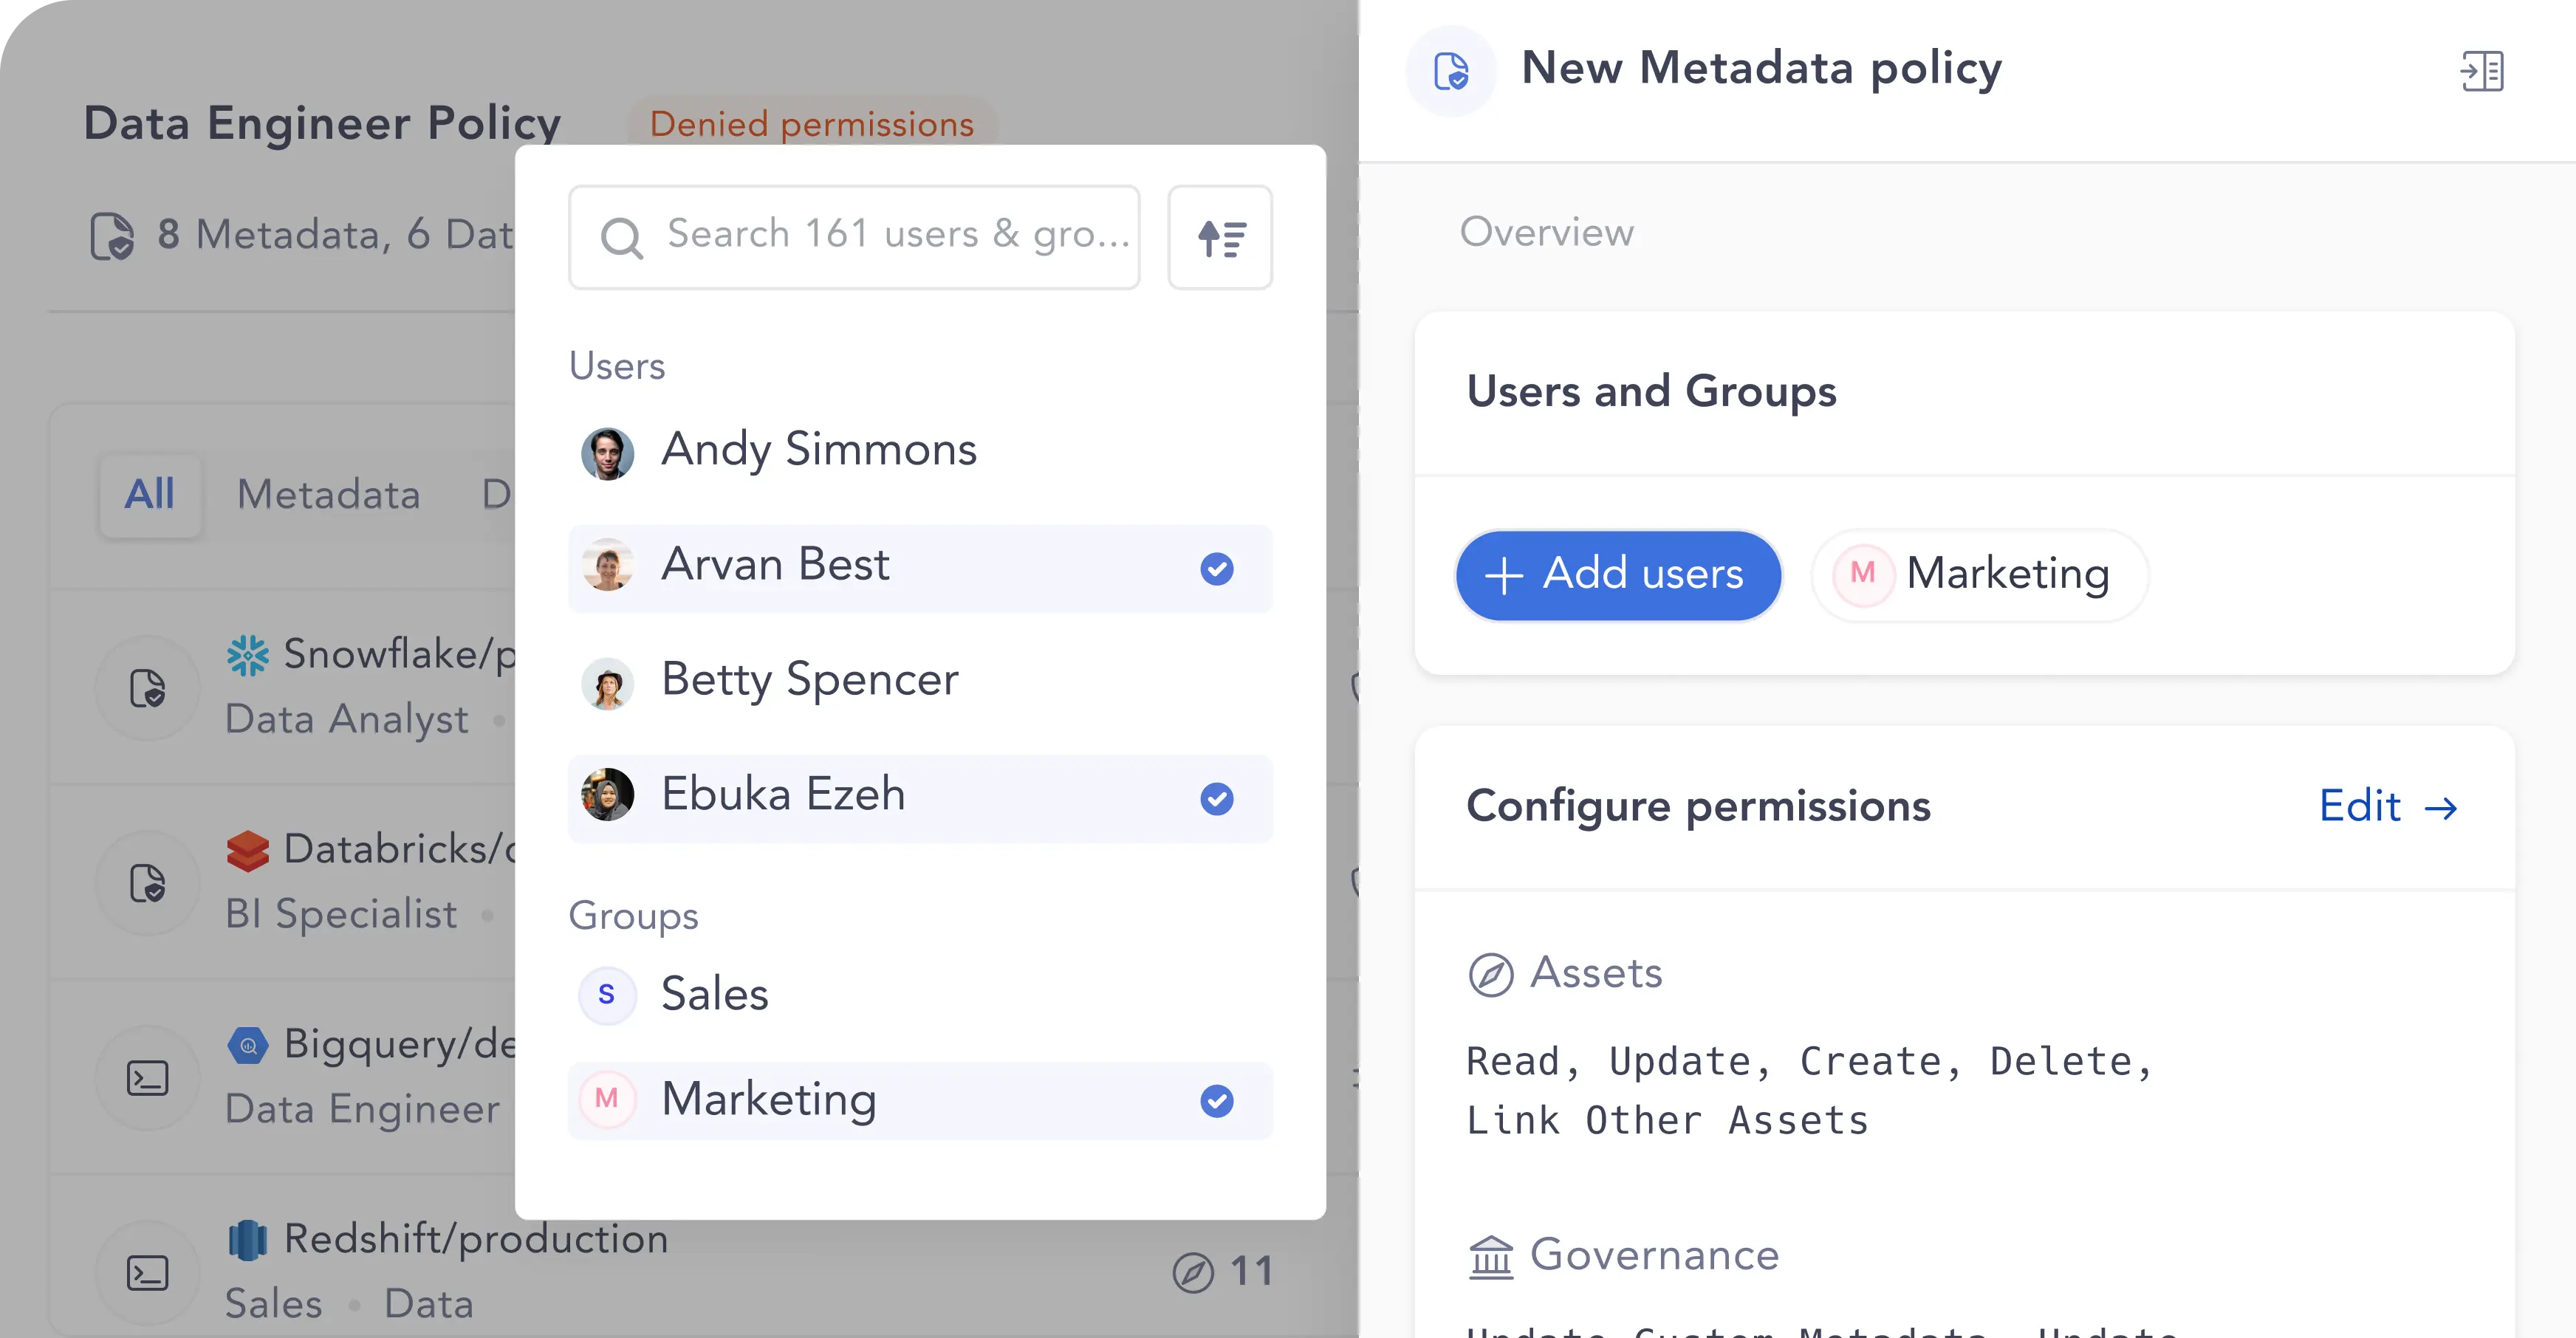
Task: Uncheck Marketing group selection checkmark
Action: click(1217, 1101)
